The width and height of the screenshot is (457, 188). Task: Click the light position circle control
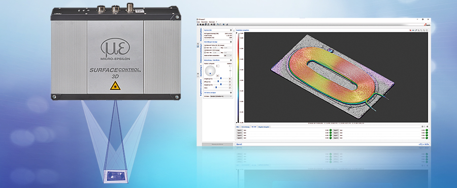210,71
